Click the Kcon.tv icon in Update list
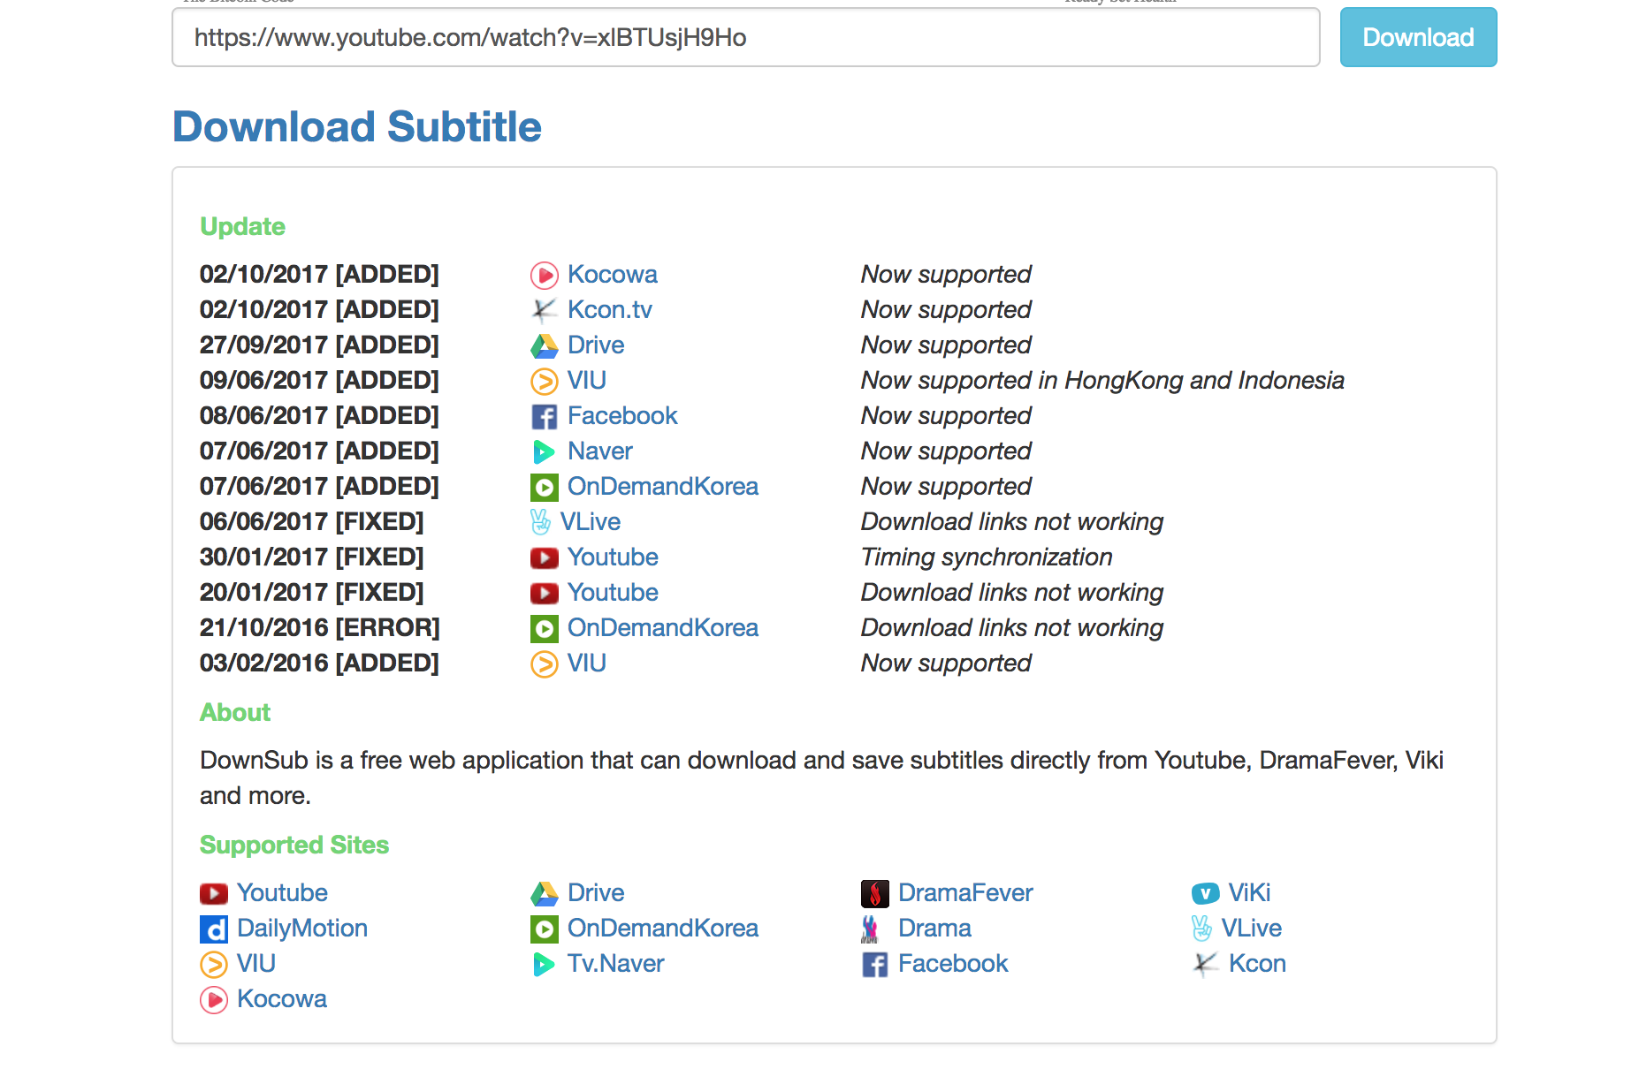The width and height of the screenshot is (1639, 1069). 544,310
